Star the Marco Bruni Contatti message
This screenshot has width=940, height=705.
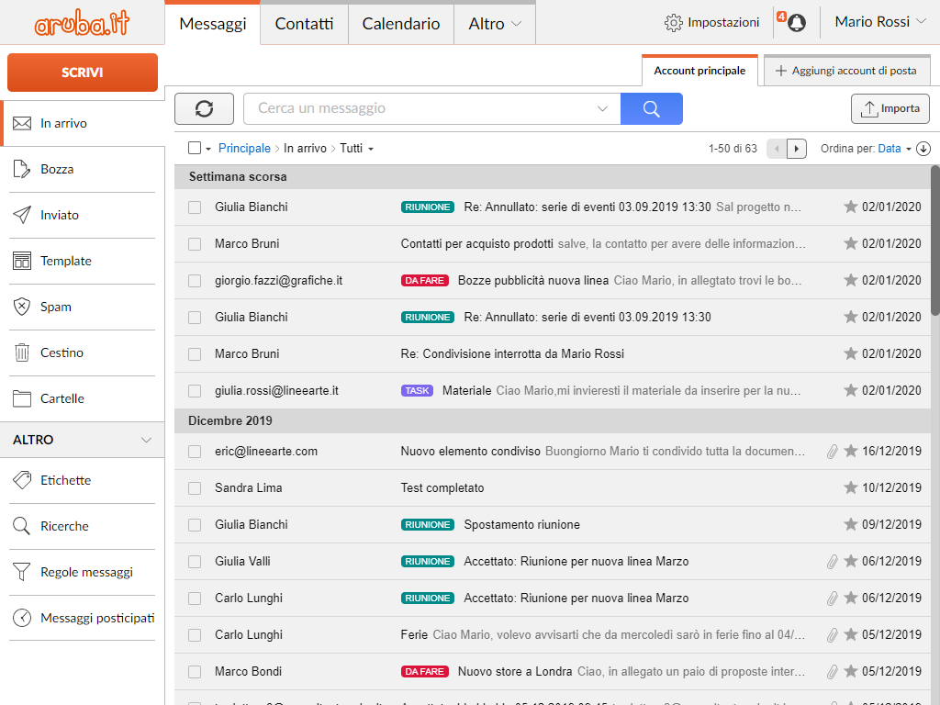[850, 243]
